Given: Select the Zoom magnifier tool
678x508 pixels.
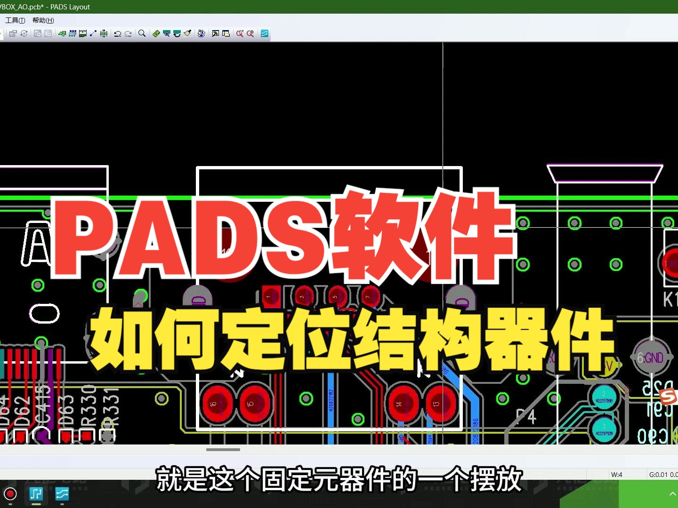Looking at the screenshot, I should [x=142, y=33].
